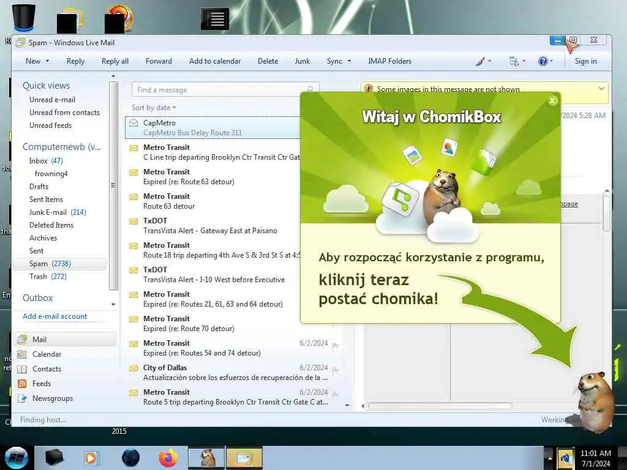The image size is (627, 470).
Task: Click the blue help icon
Action: pyautogui.click(x=543, y=61)
